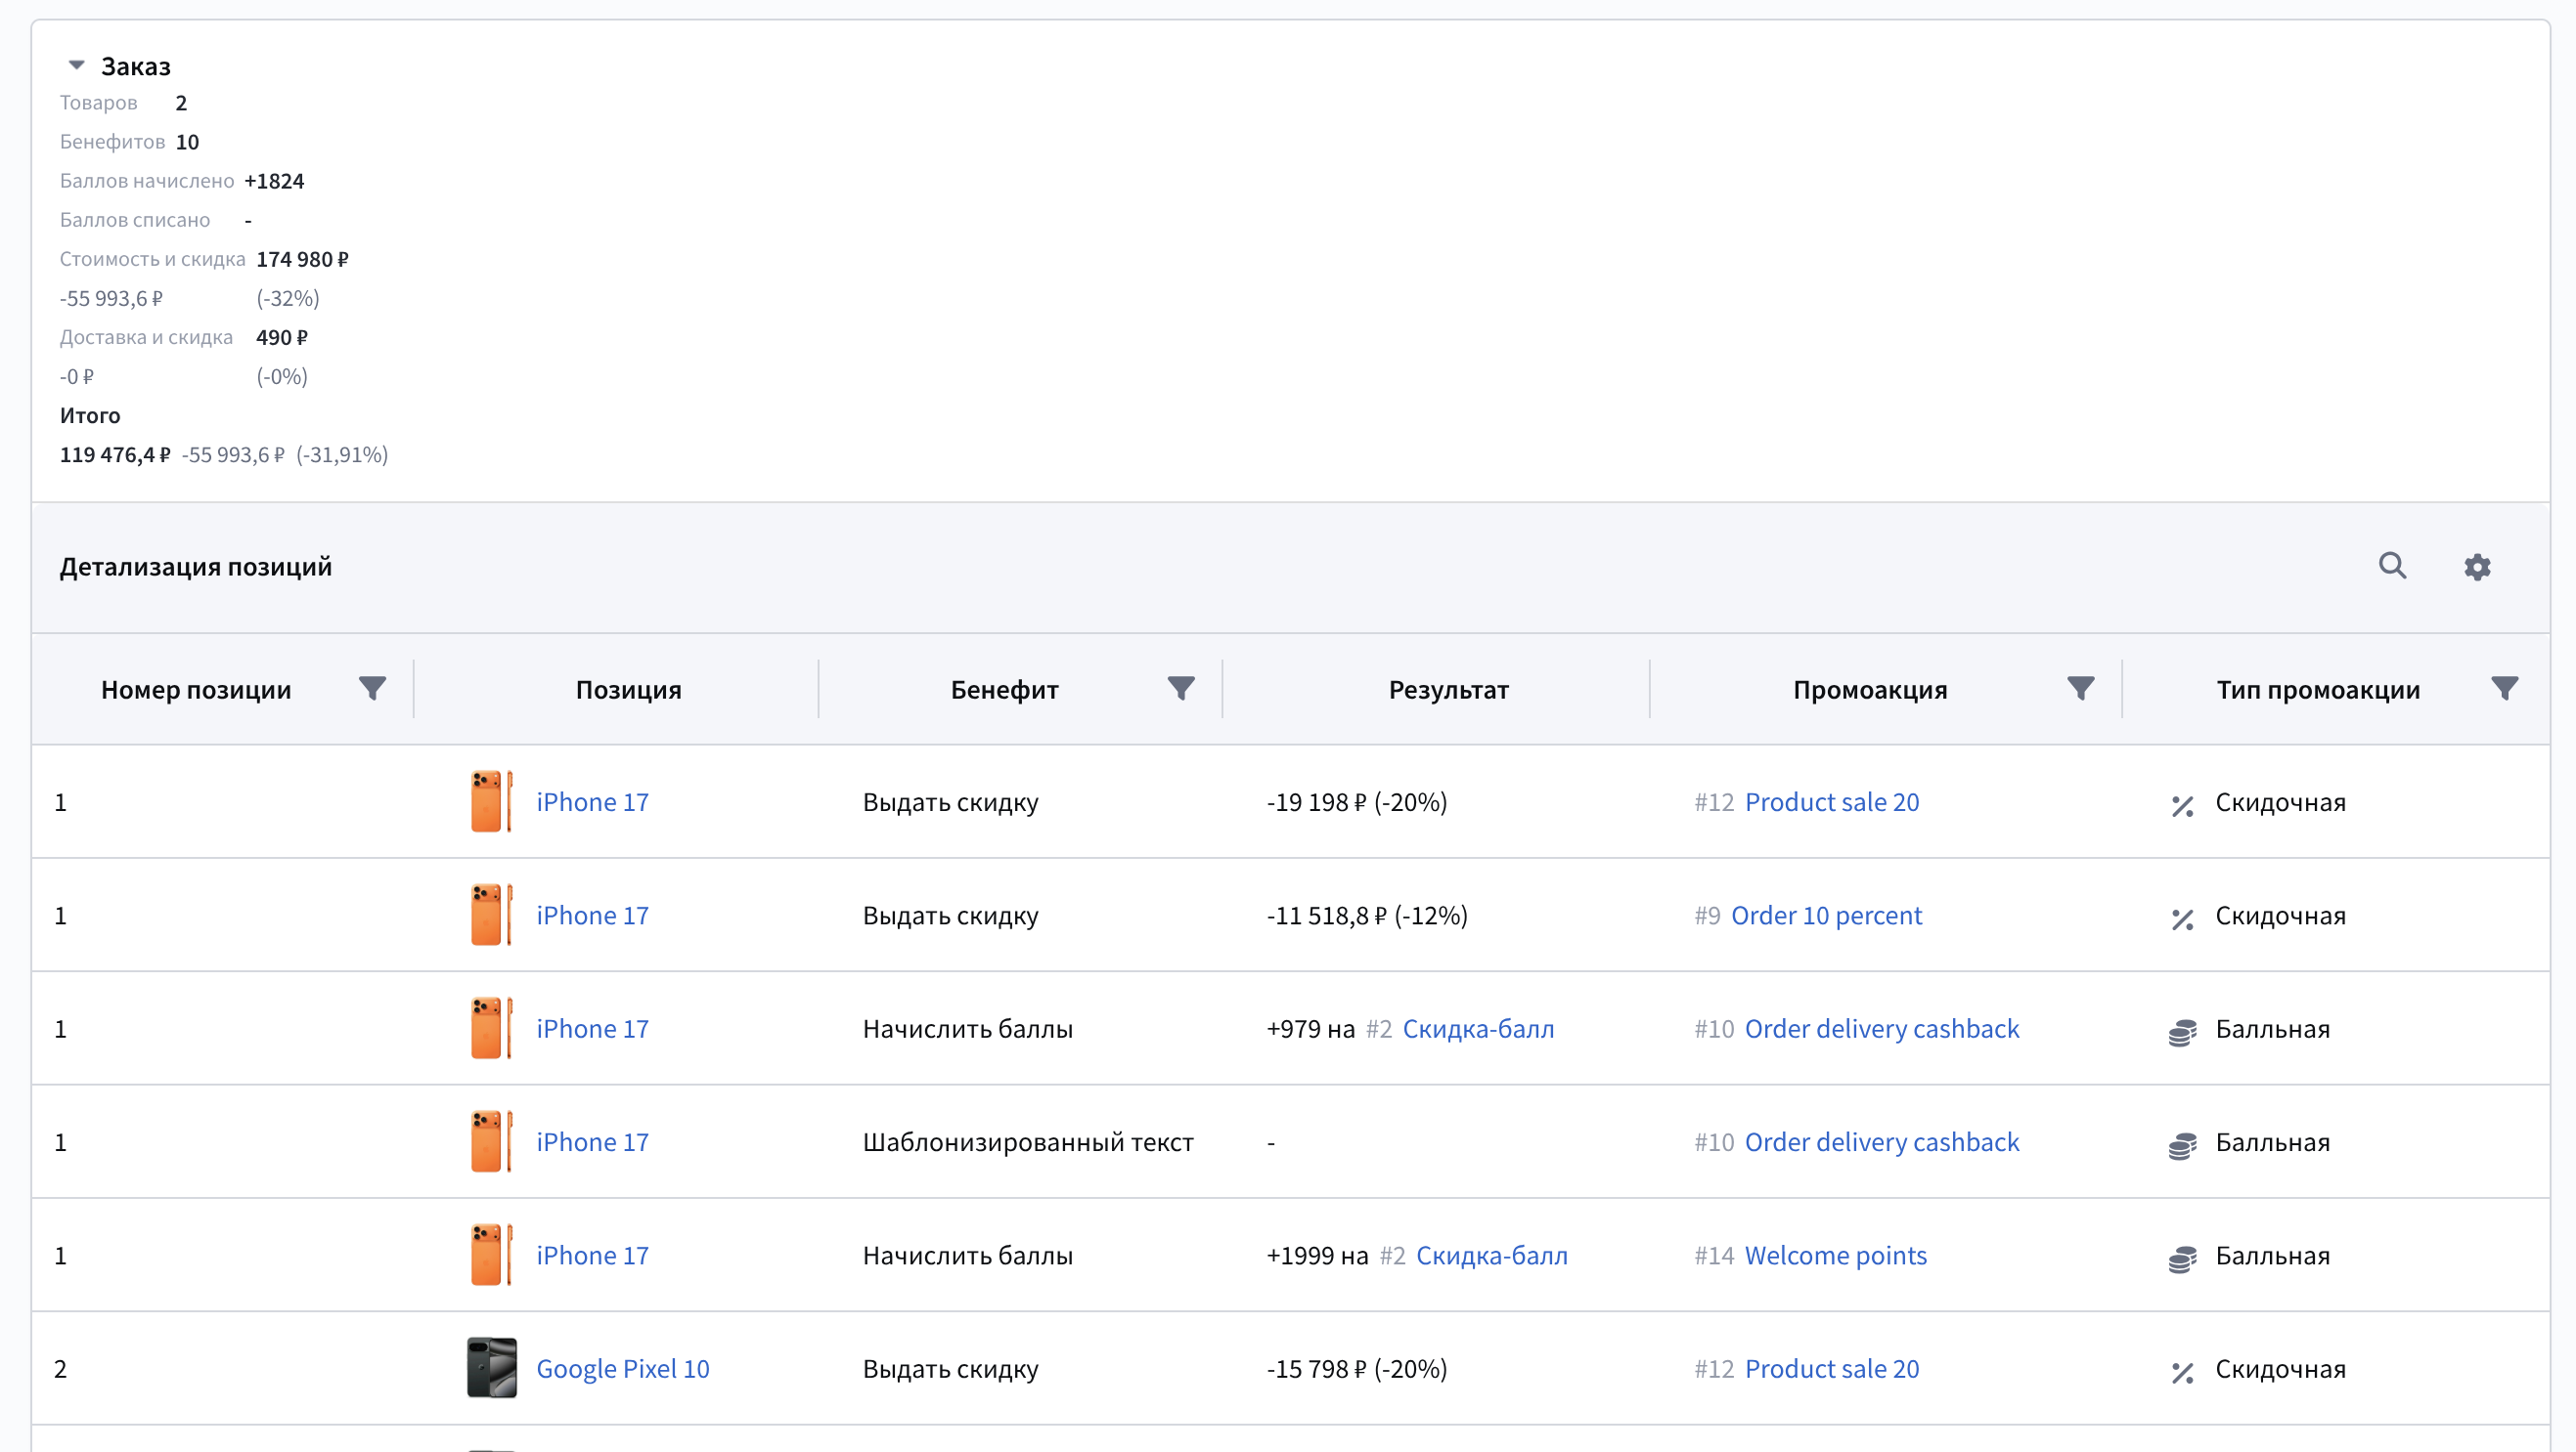The height and width of the screenshot is (1452, 2576).
Task: Click iPhone 17 thumbnail in first row
Action: point(491,801)
